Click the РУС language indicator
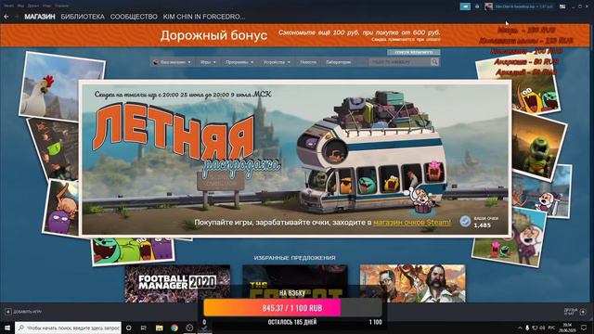This screenshot has height=334, width=594. pyautogui.click(x=551, y=328)
